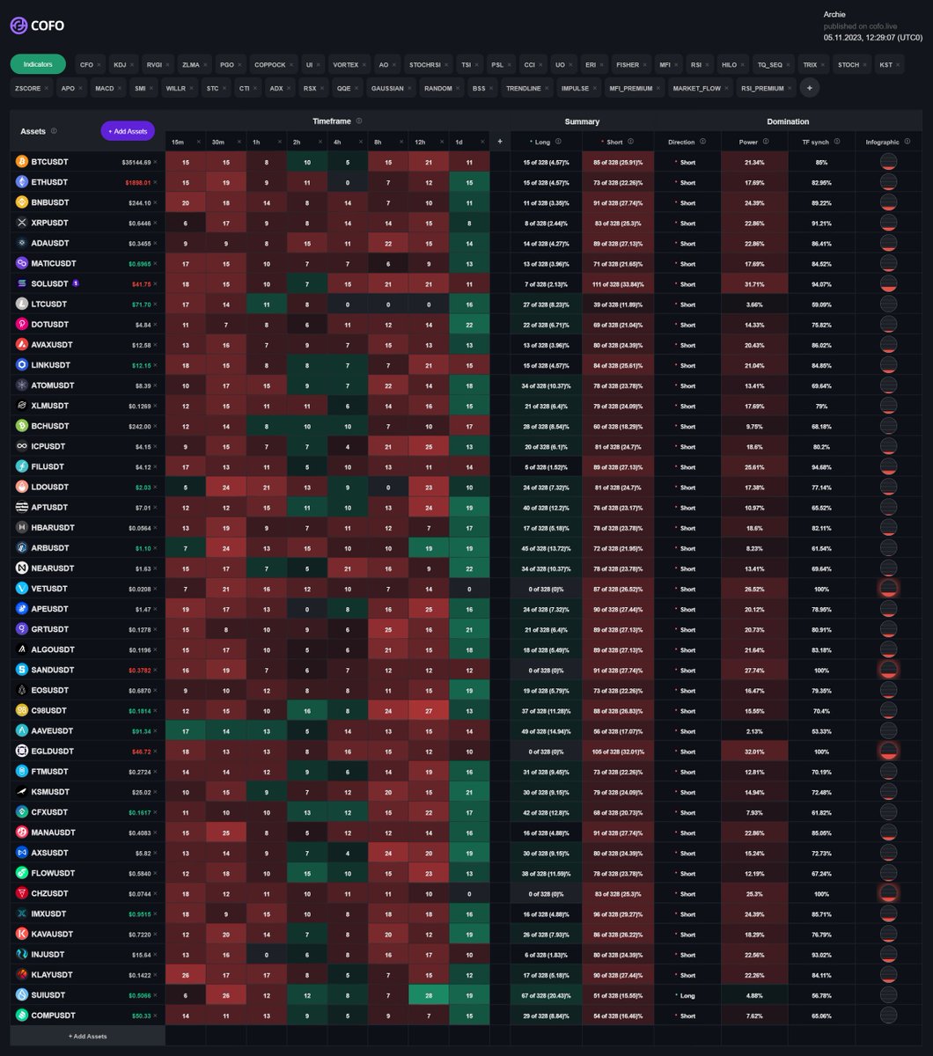
Task: Remove the 15m timeframe column
Action: 199,142
